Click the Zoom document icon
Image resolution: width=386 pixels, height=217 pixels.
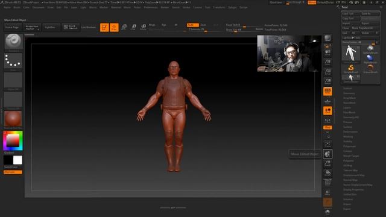[327, 61]
